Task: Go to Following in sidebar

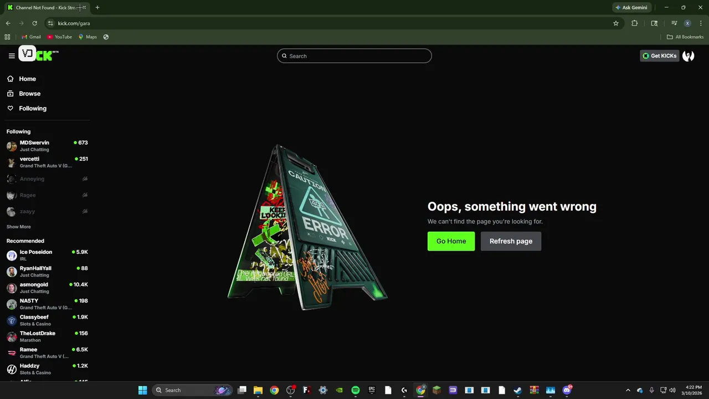Action: [33, 109]
